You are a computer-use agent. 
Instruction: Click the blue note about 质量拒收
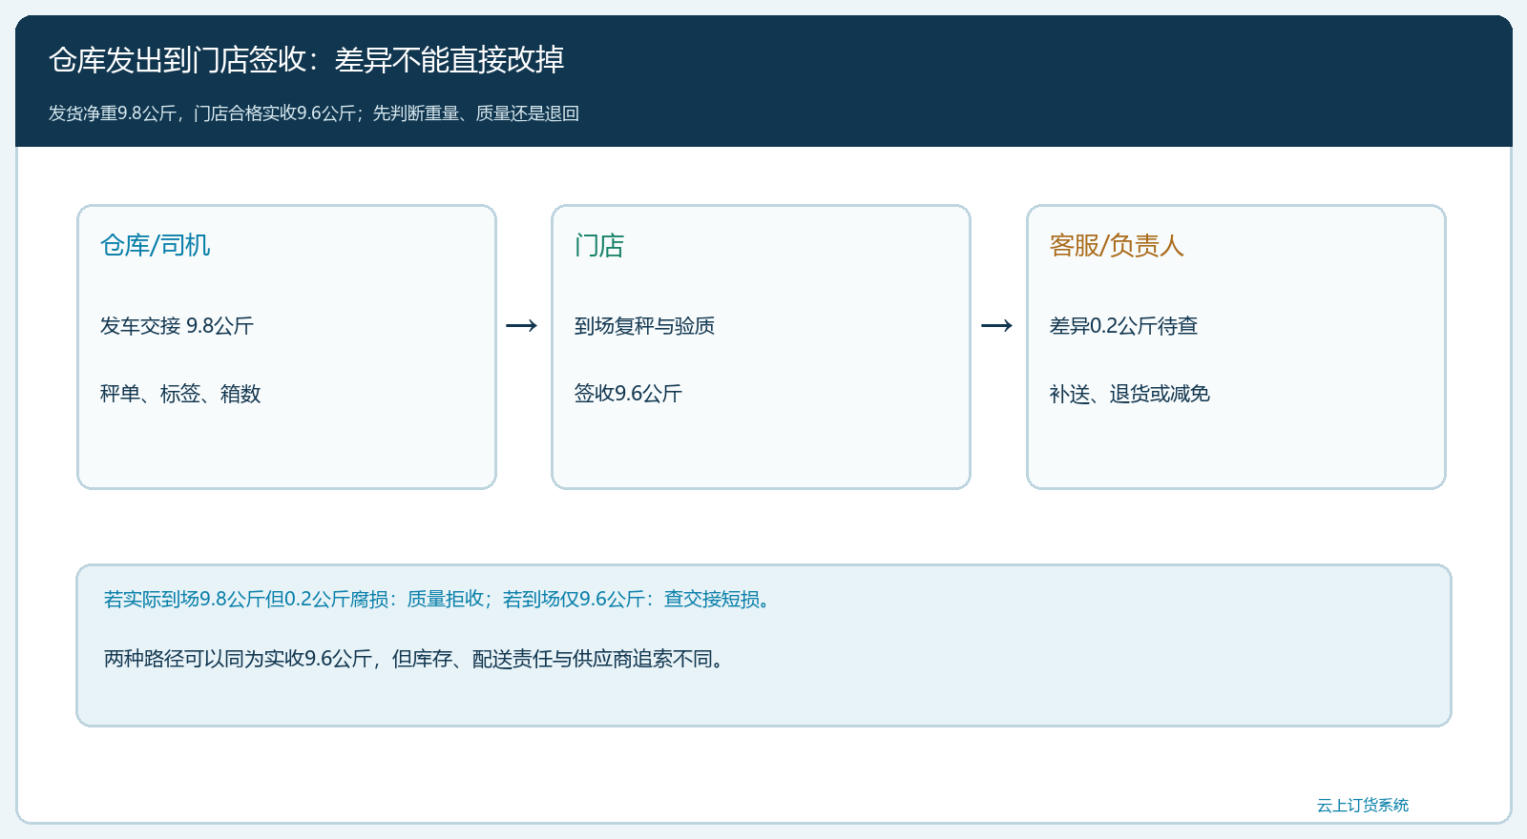click(x=439, y=599)
